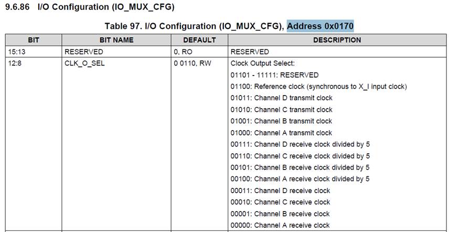Viewport: 449px width, 232px height.
Task: Click the 01100 Reference clock entry
Action: click(x=318, y=87)
